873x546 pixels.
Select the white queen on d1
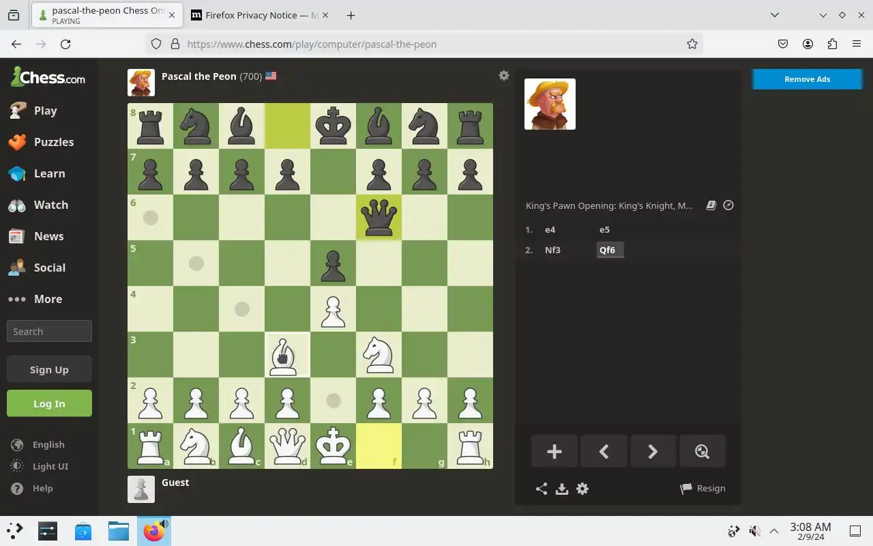287,446
